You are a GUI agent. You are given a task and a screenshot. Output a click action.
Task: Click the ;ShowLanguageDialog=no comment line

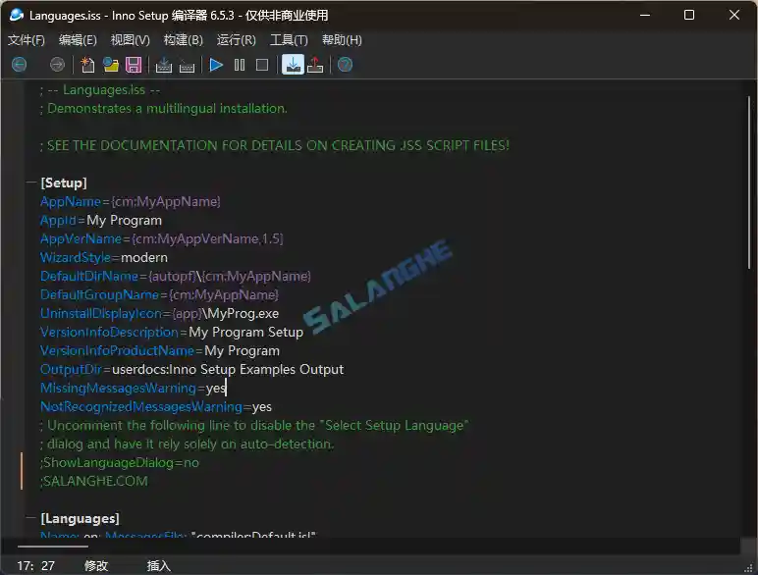tap(120, 463)
